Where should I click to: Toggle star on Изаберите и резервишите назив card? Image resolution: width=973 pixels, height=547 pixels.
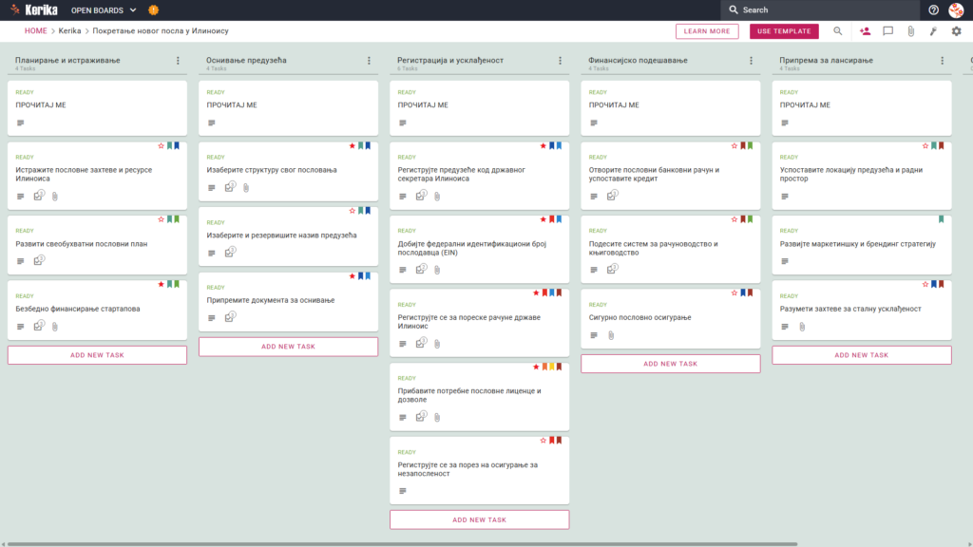[x=352, y=211]
